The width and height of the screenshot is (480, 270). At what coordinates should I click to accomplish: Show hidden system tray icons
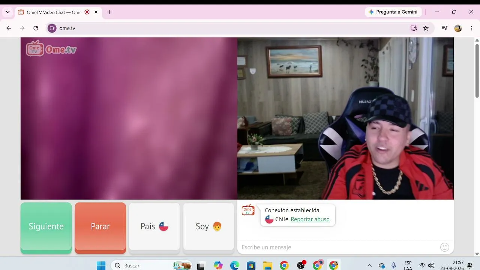click(x=370, y=265)
